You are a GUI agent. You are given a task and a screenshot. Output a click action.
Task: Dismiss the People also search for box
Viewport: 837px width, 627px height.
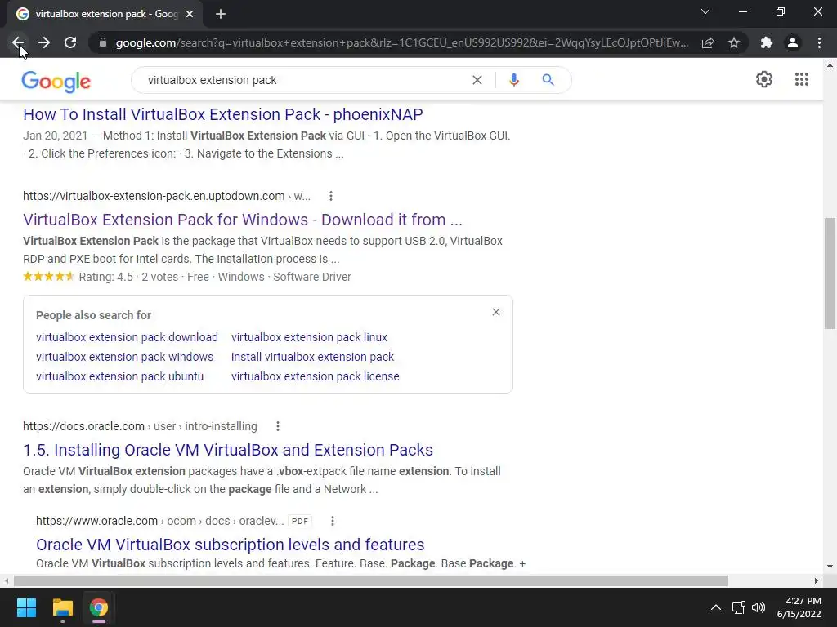pyautogui.click(x=496, y=312)
